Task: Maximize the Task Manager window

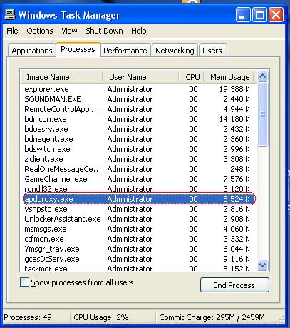Action: 259,15
